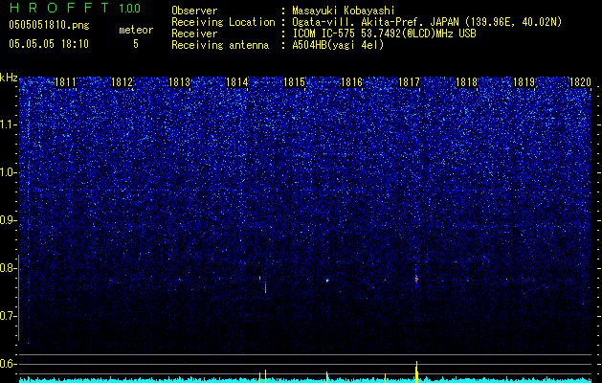Select the file name 0505051810.png
This screenshot has width=602, height=383.
click(49, 25)
